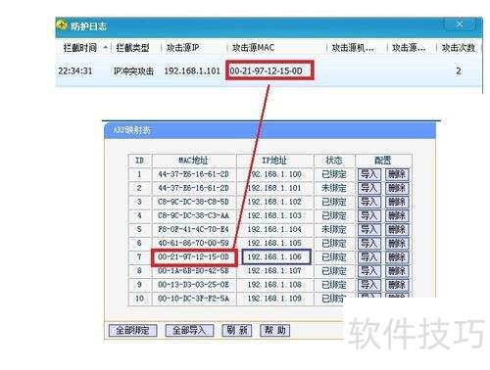Select IP 192.168.1.104 cell
The image size is (490, 370).
click(x=274, y=229)
